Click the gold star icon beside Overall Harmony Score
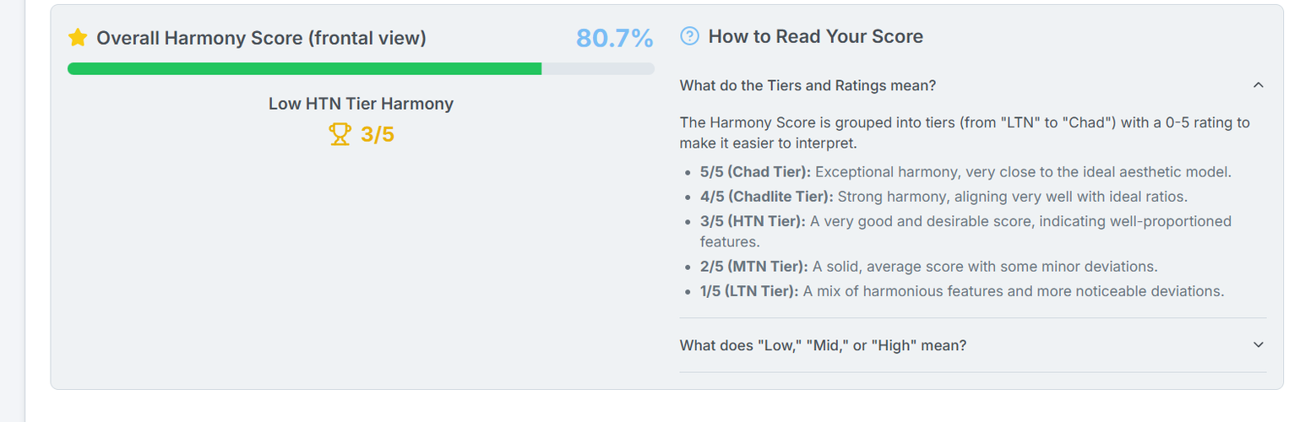 pyautogui.click(x=78, y=38)
